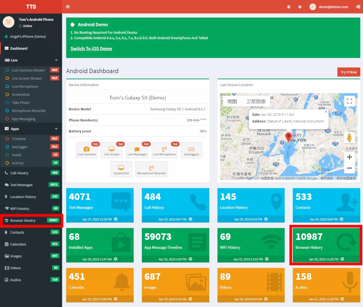This screenshot has height=307, width=363.
Task: Switch map to 卫星图像 satellite view
Action: click(256, 101)
